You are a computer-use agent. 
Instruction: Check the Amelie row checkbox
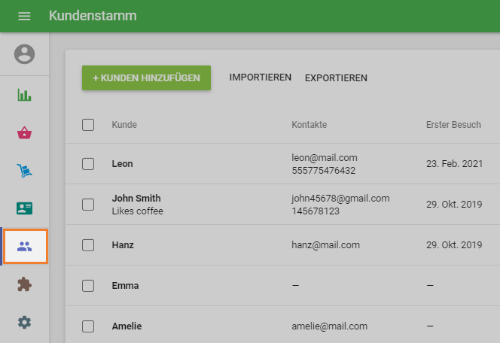[x=88, y=326]
